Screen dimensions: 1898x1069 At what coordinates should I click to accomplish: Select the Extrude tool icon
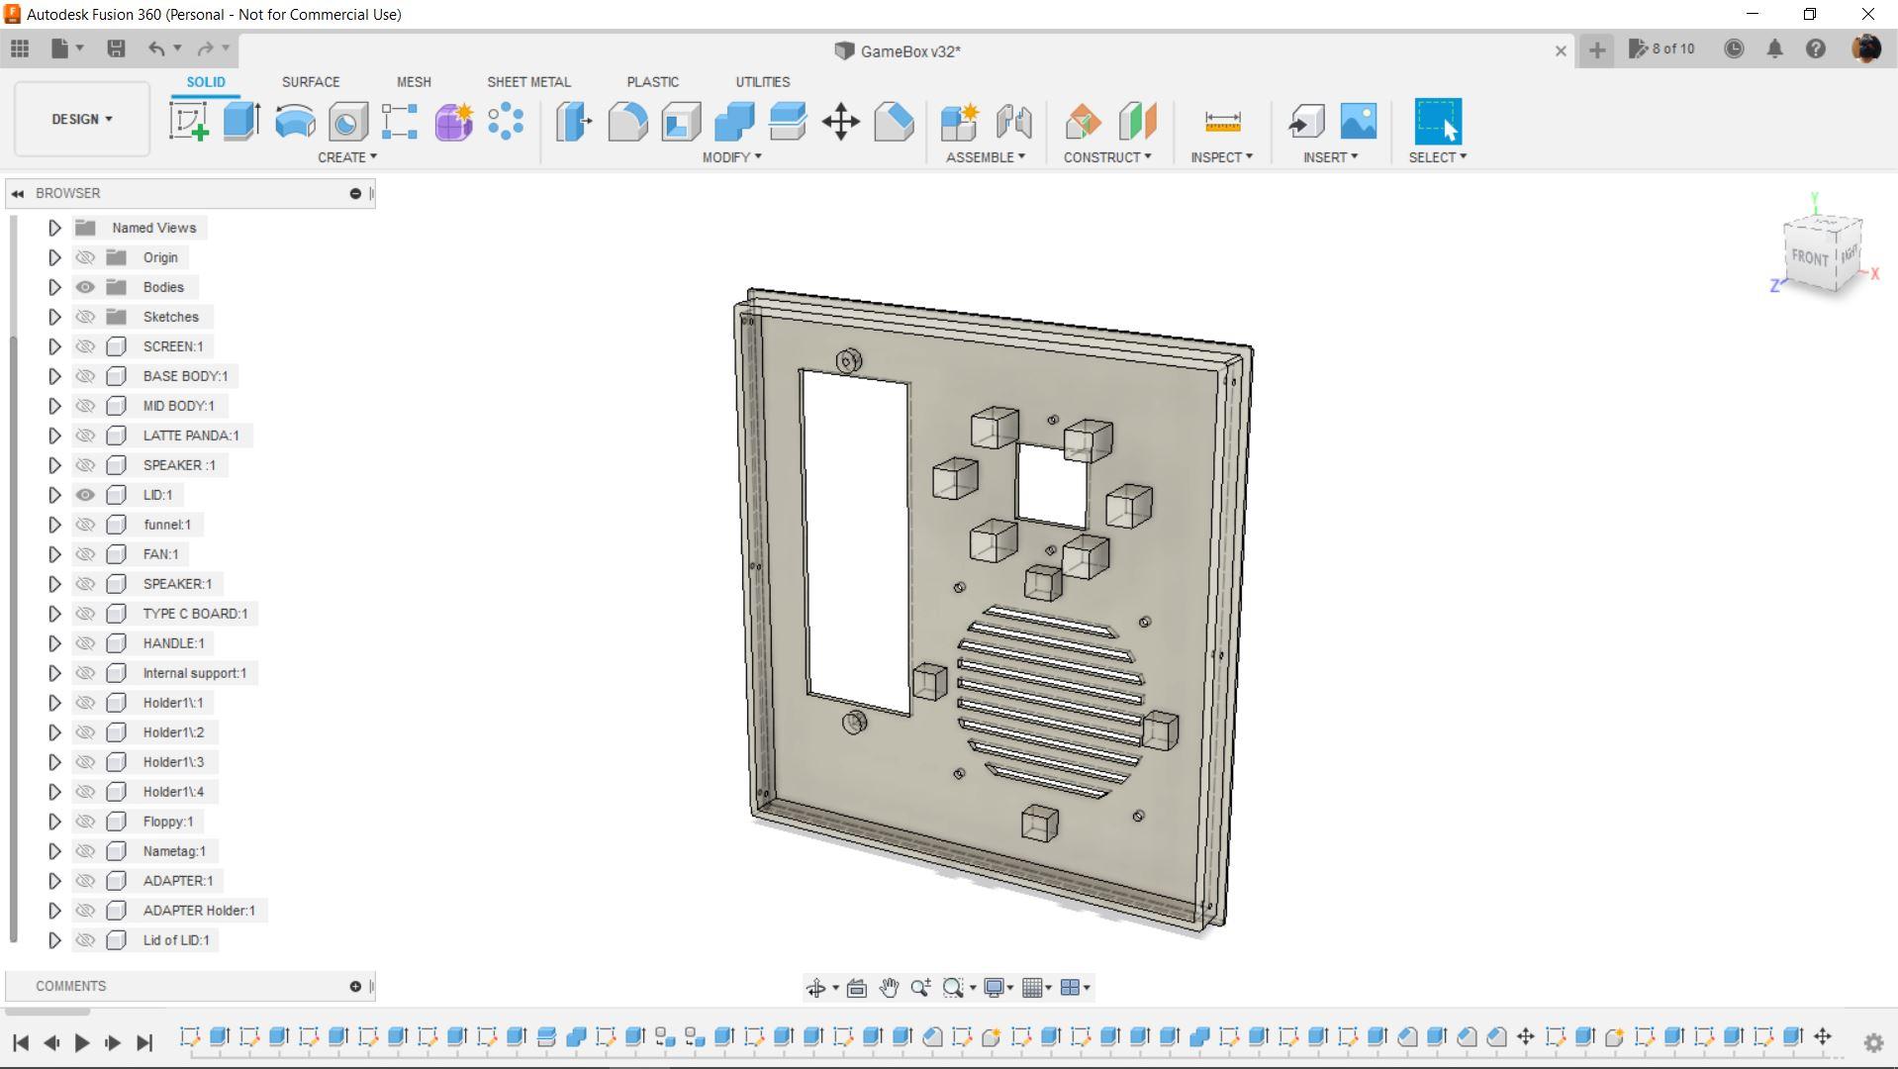click(x=241, y=122)
